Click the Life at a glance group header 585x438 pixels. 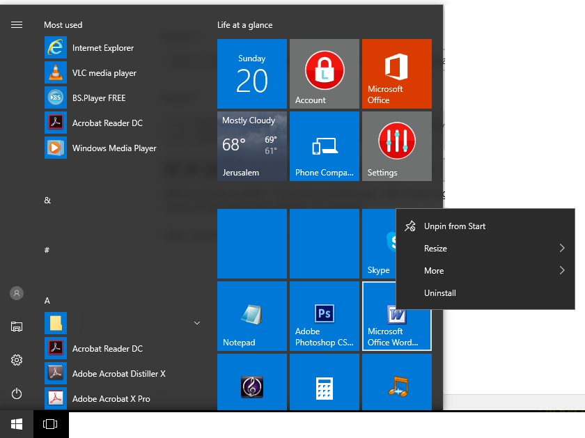coord(244,25)
